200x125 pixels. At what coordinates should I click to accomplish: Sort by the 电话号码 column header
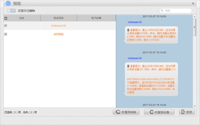(58, 18)
